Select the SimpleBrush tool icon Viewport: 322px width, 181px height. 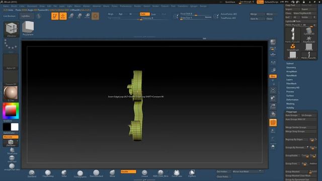tap(293, 47)
